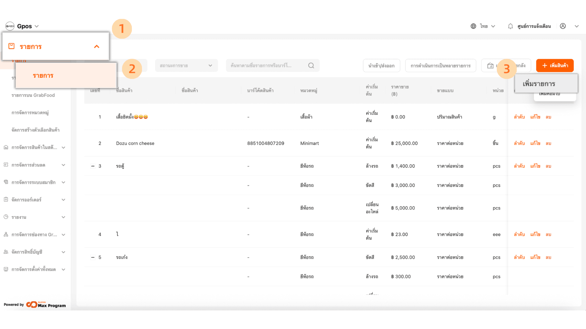Click the รายงาน clock icon in sidebar
The image size is (586, 329).
(x=6, y=217)
